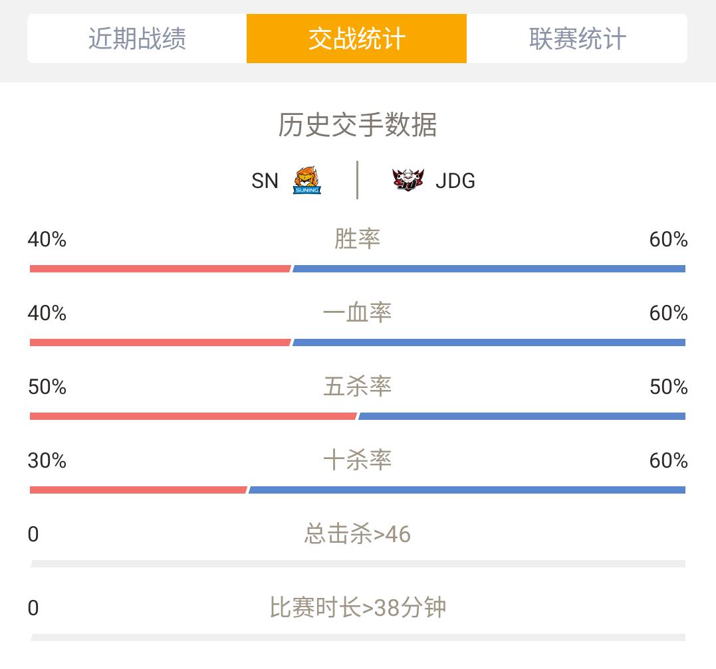Tap JDG's 60% 十杀率 value

coord(669,460)
